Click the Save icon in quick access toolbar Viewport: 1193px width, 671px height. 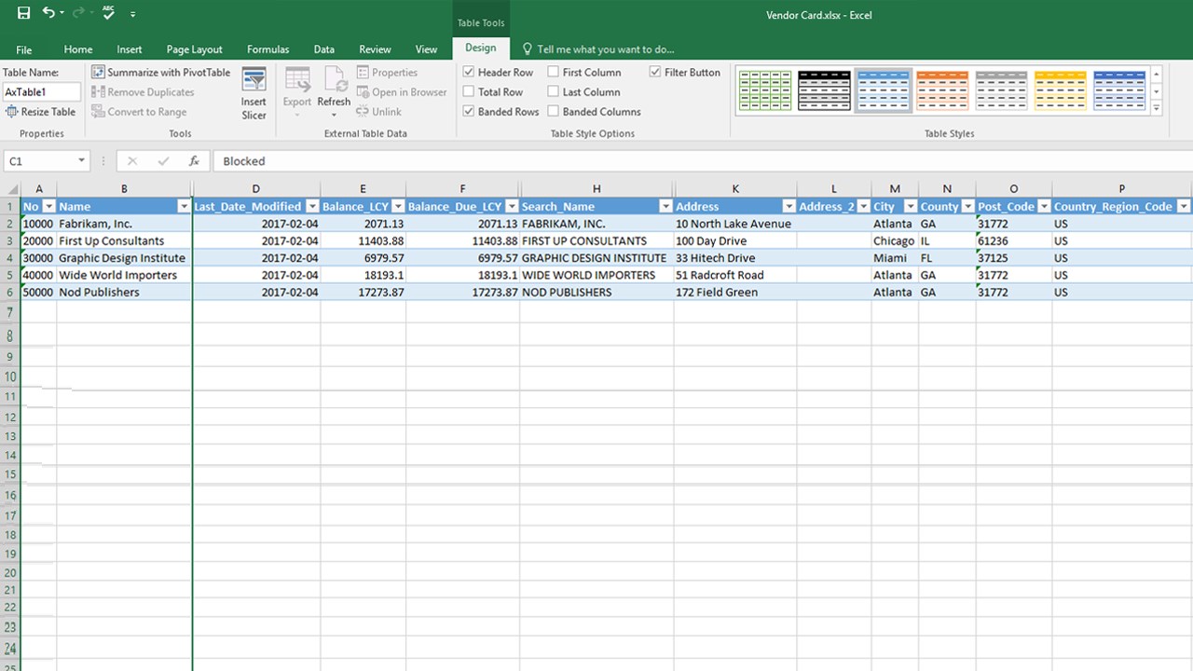point(23,13)
